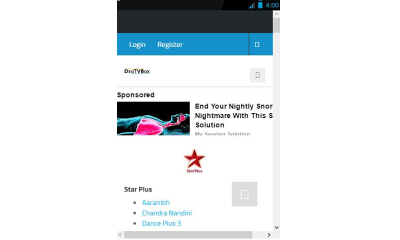The width and height of the screenshot is (400, 240).
Task: Click the My Snoring Solution source text
Action: [x=222, y=133]
